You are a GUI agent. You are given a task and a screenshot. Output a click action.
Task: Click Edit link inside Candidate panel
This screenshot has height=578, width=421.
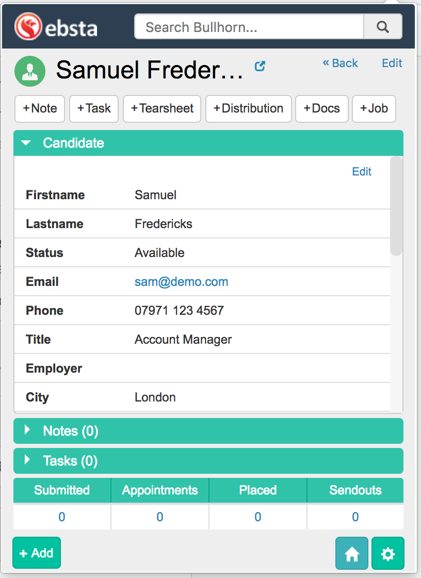tap(361, 172)
